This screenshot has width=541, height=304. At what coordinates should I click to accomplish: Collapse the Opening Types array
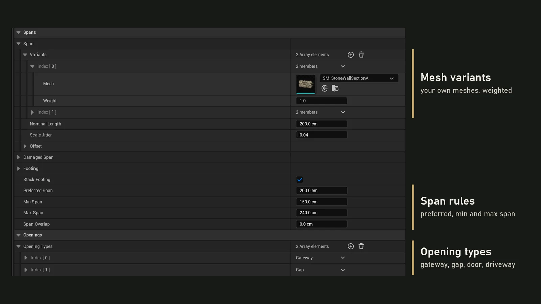pyautogui.click(x=19, y=246)
